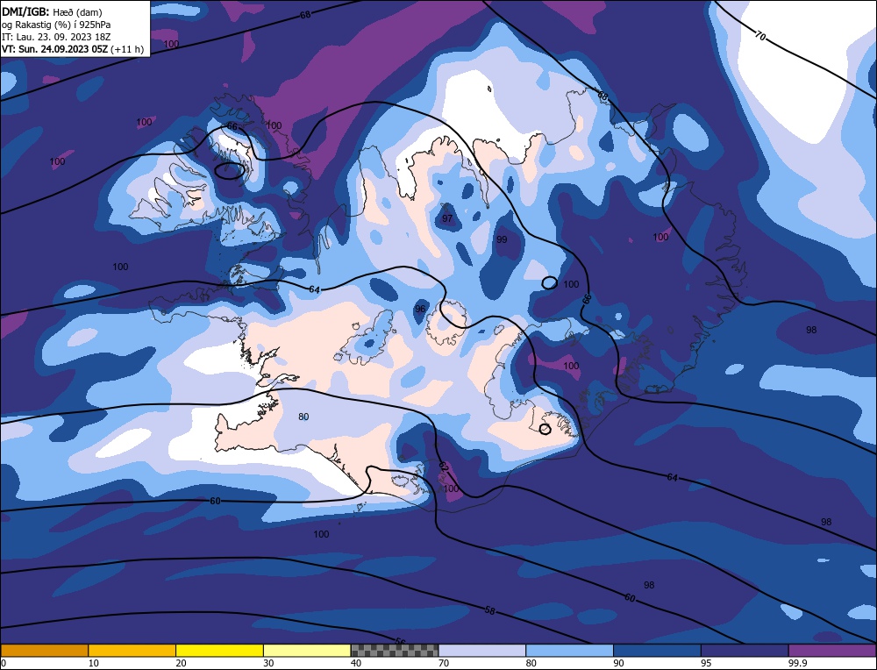Click the small circular contour on the southeast glacier

pos(545,429)
